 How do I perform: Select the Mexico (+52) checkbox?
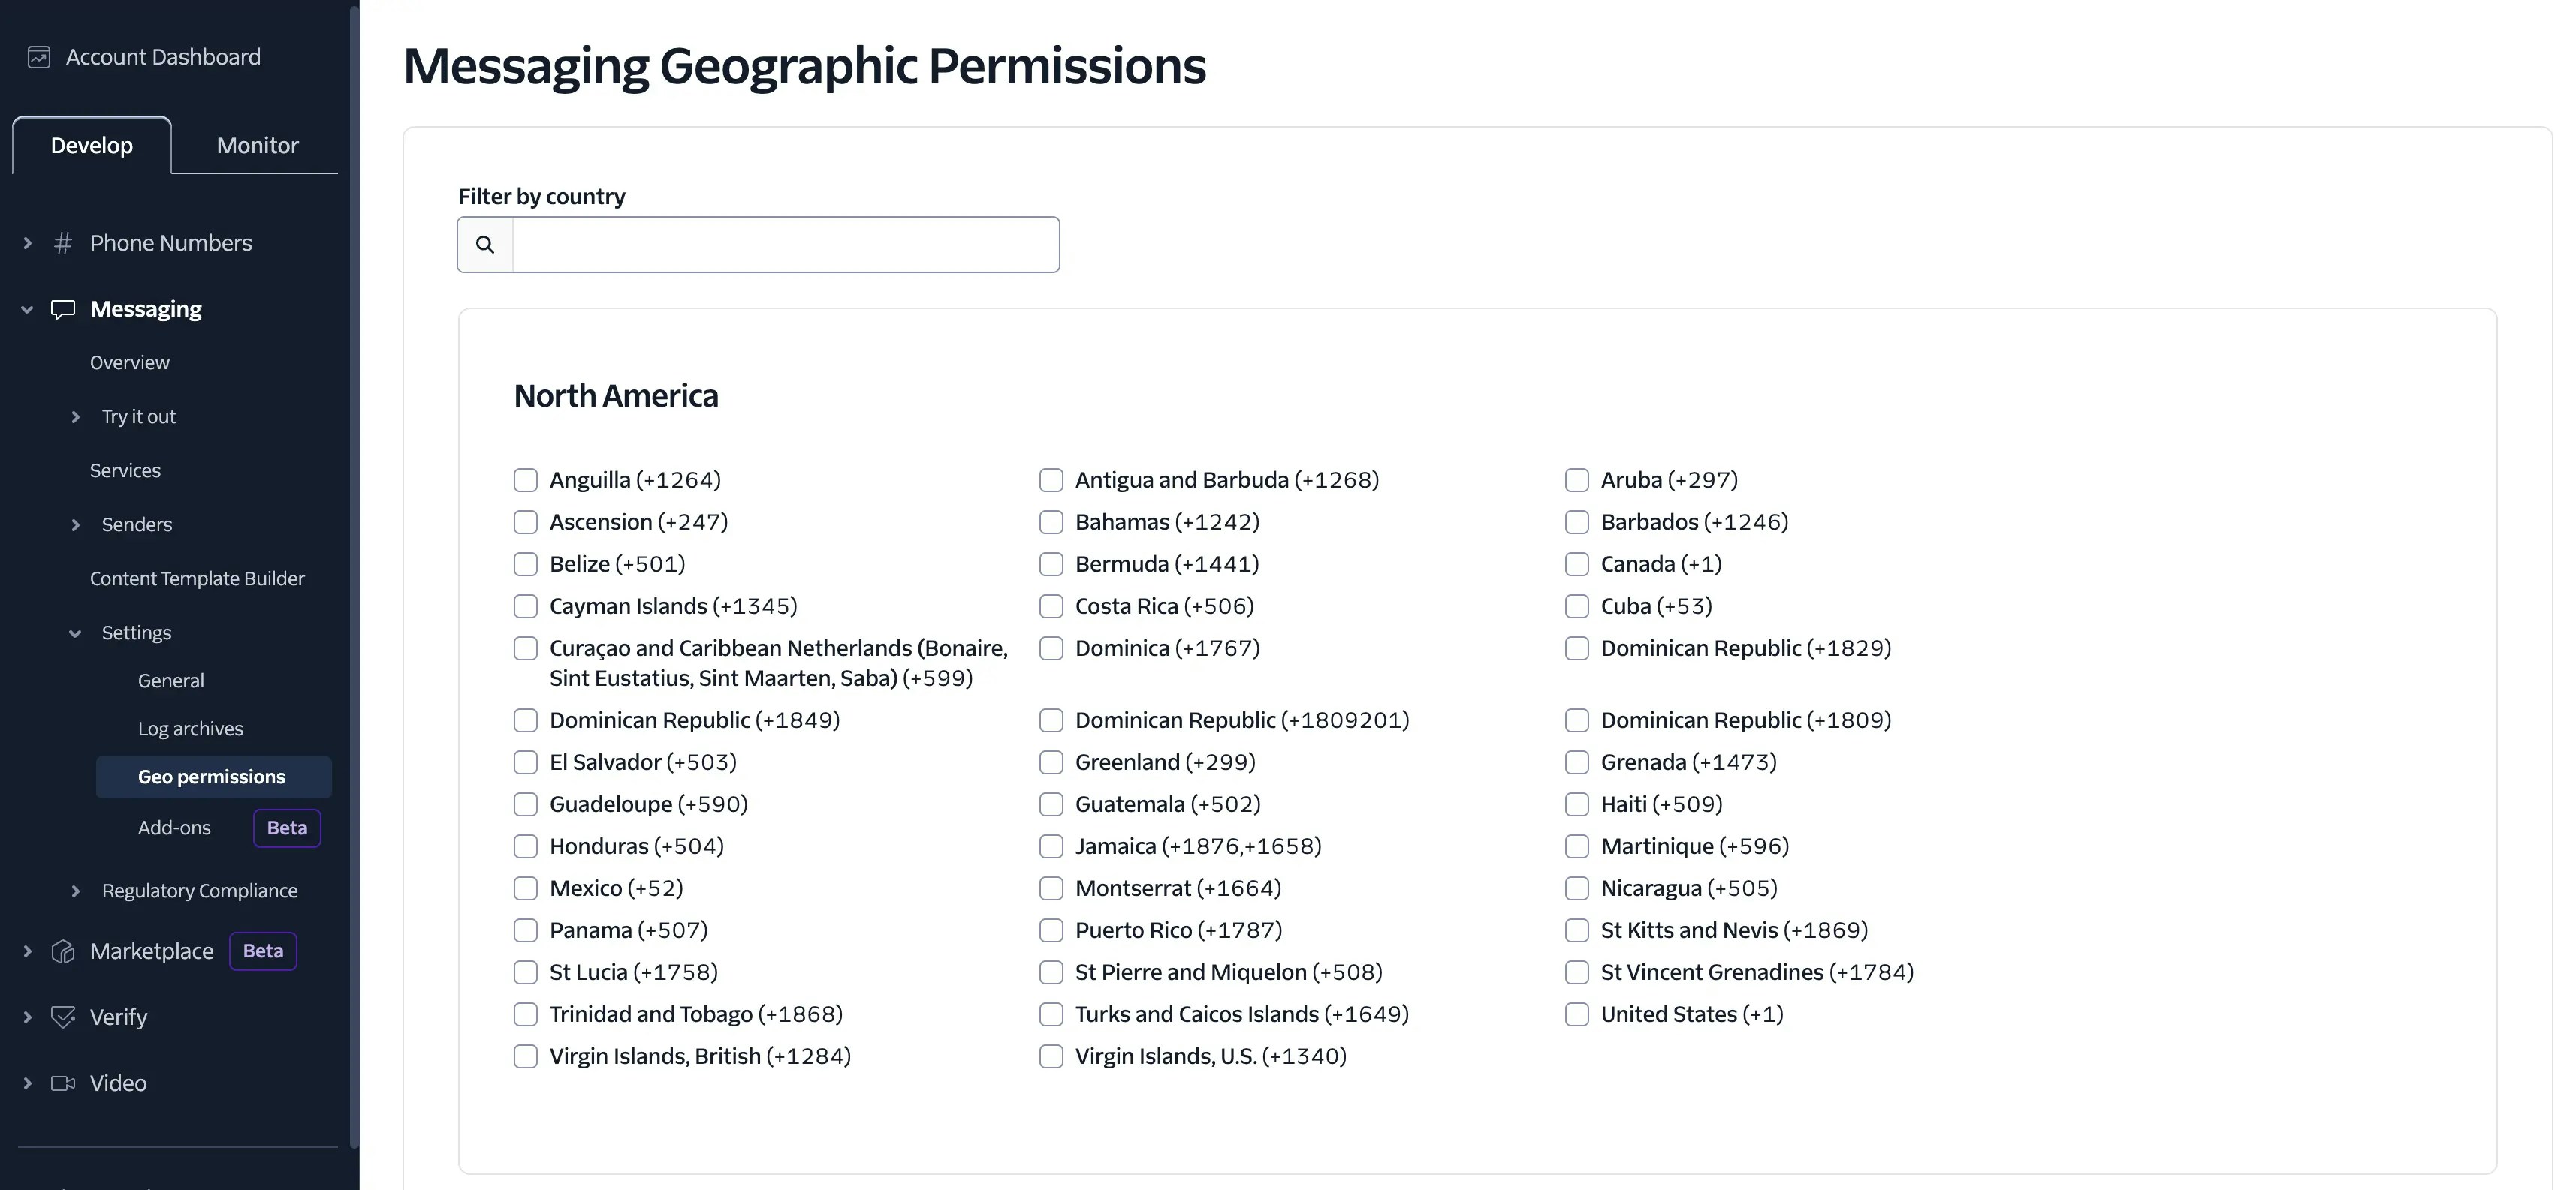click(526, 889)
